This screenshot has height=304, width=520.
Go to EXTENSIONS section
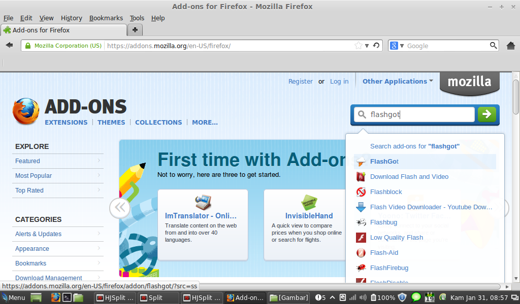(66, 123)
